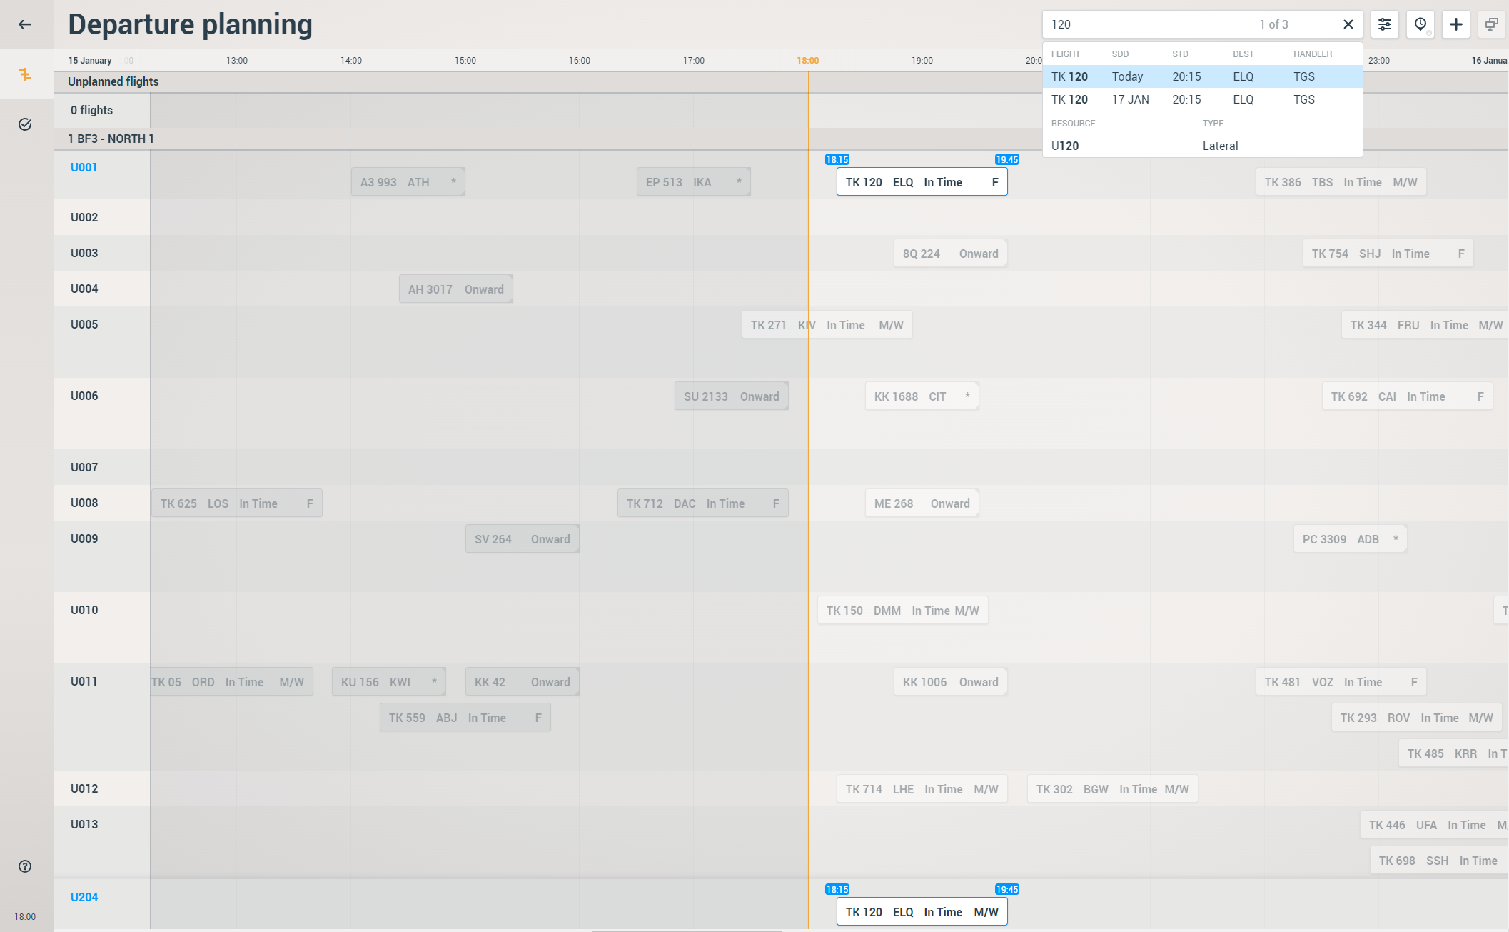Click the U011 resource row label
This screenshot has width=1509, height=932.
(x=84, y=681)
